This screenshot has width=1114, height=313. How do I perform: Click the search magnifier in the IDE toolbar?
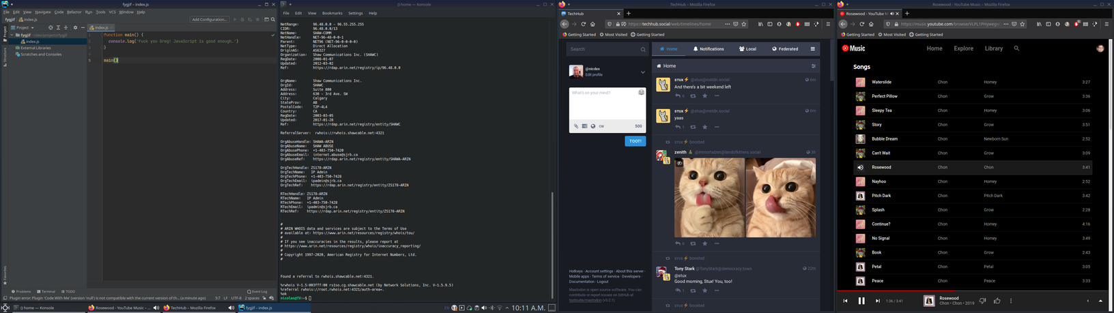coord(272,20)
